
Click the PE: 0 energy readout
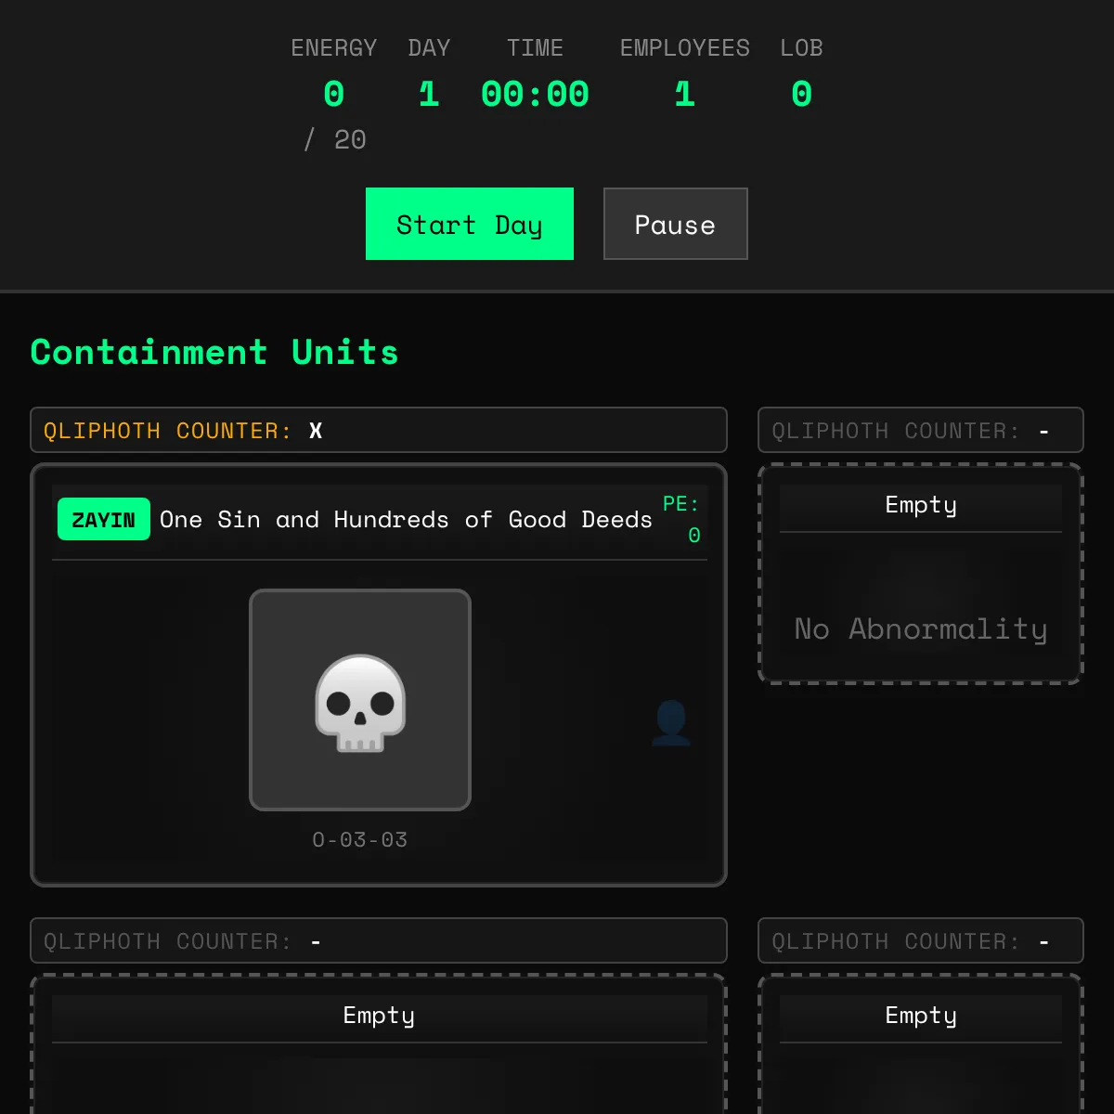(x=683, y=520)
